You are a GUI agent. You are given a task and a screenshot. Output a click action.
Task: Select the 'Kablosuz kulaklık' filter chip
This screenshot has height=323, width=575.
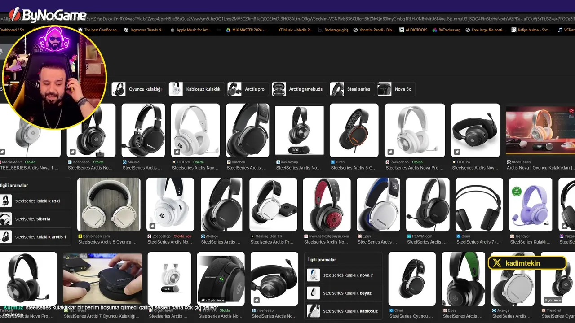[196, 89]
